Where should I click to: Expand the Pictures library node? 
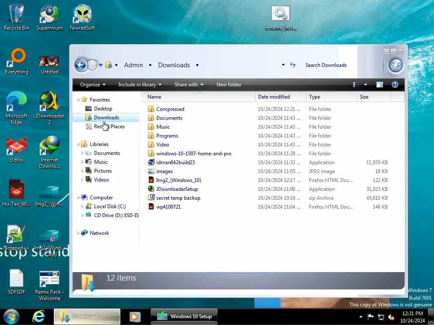pos(82,171)
